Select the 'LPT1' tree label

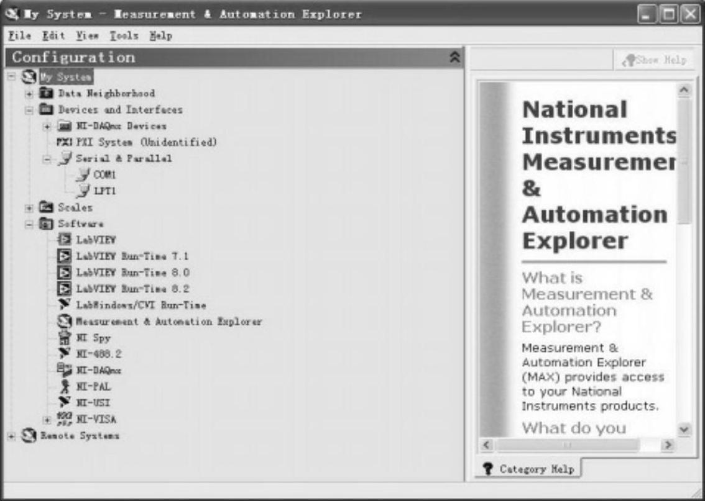104,191
